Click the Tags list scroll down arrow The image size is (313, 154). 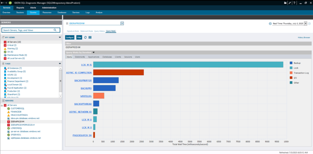pyautogui.click(x=61, y=96)
